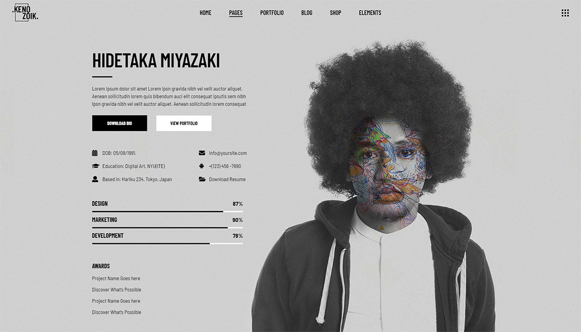Click the Design 87% progress bar
581x332 pixels.
167,211
